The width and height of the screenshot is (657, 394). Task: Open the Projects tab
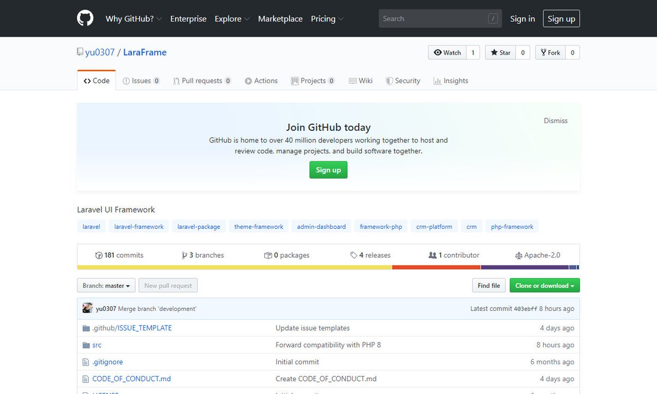[313, 80]
